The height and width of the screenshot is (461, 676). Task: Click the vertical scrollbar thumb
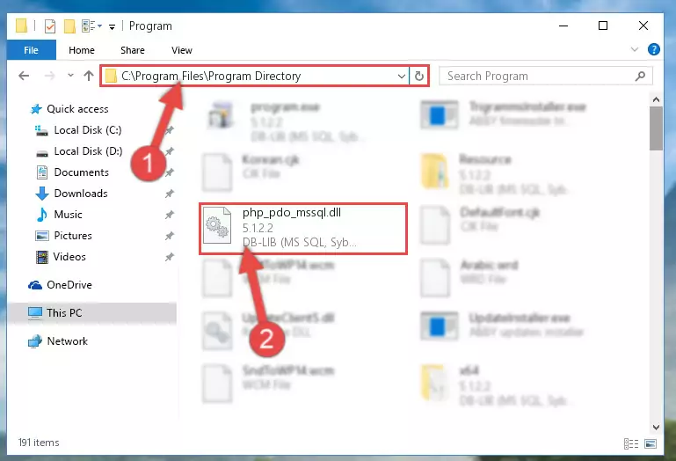tap(656, 128)
